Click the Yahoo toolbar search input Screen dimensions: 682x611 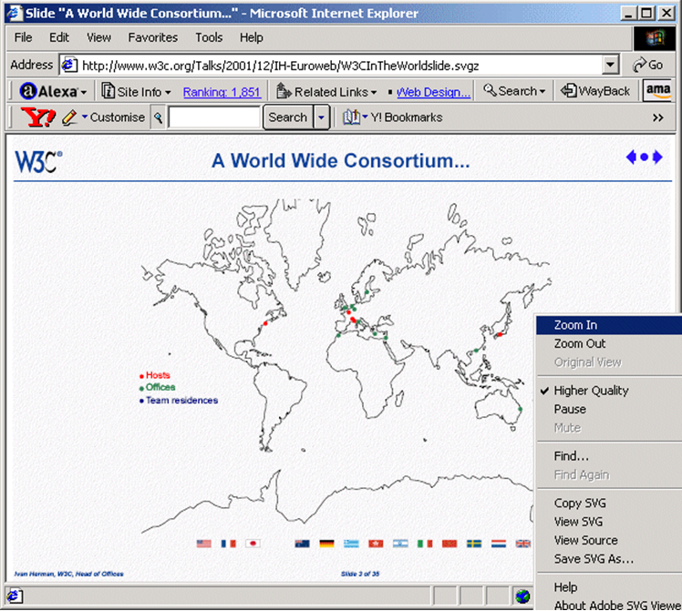click(x=214, y=117)
